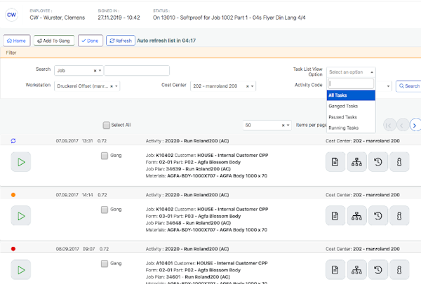Image resolution: width=421 pixels, height=284 pixels.
Task: Check Gang box for first task
Action: tap(105, 154)
